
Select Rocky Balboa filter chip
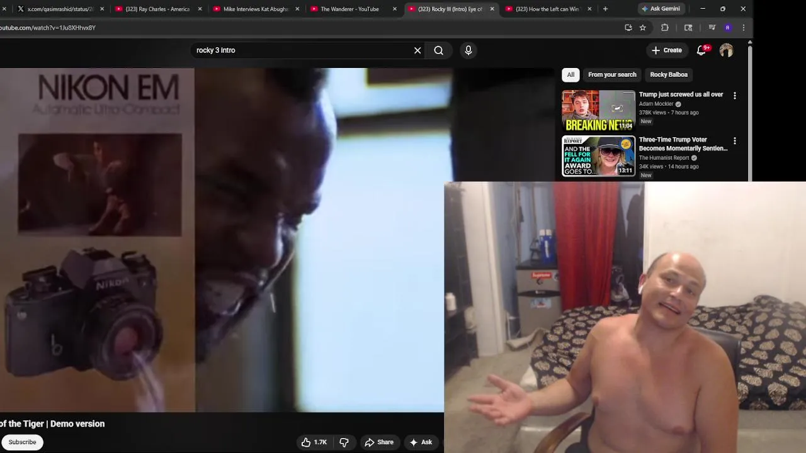(669, 75)
